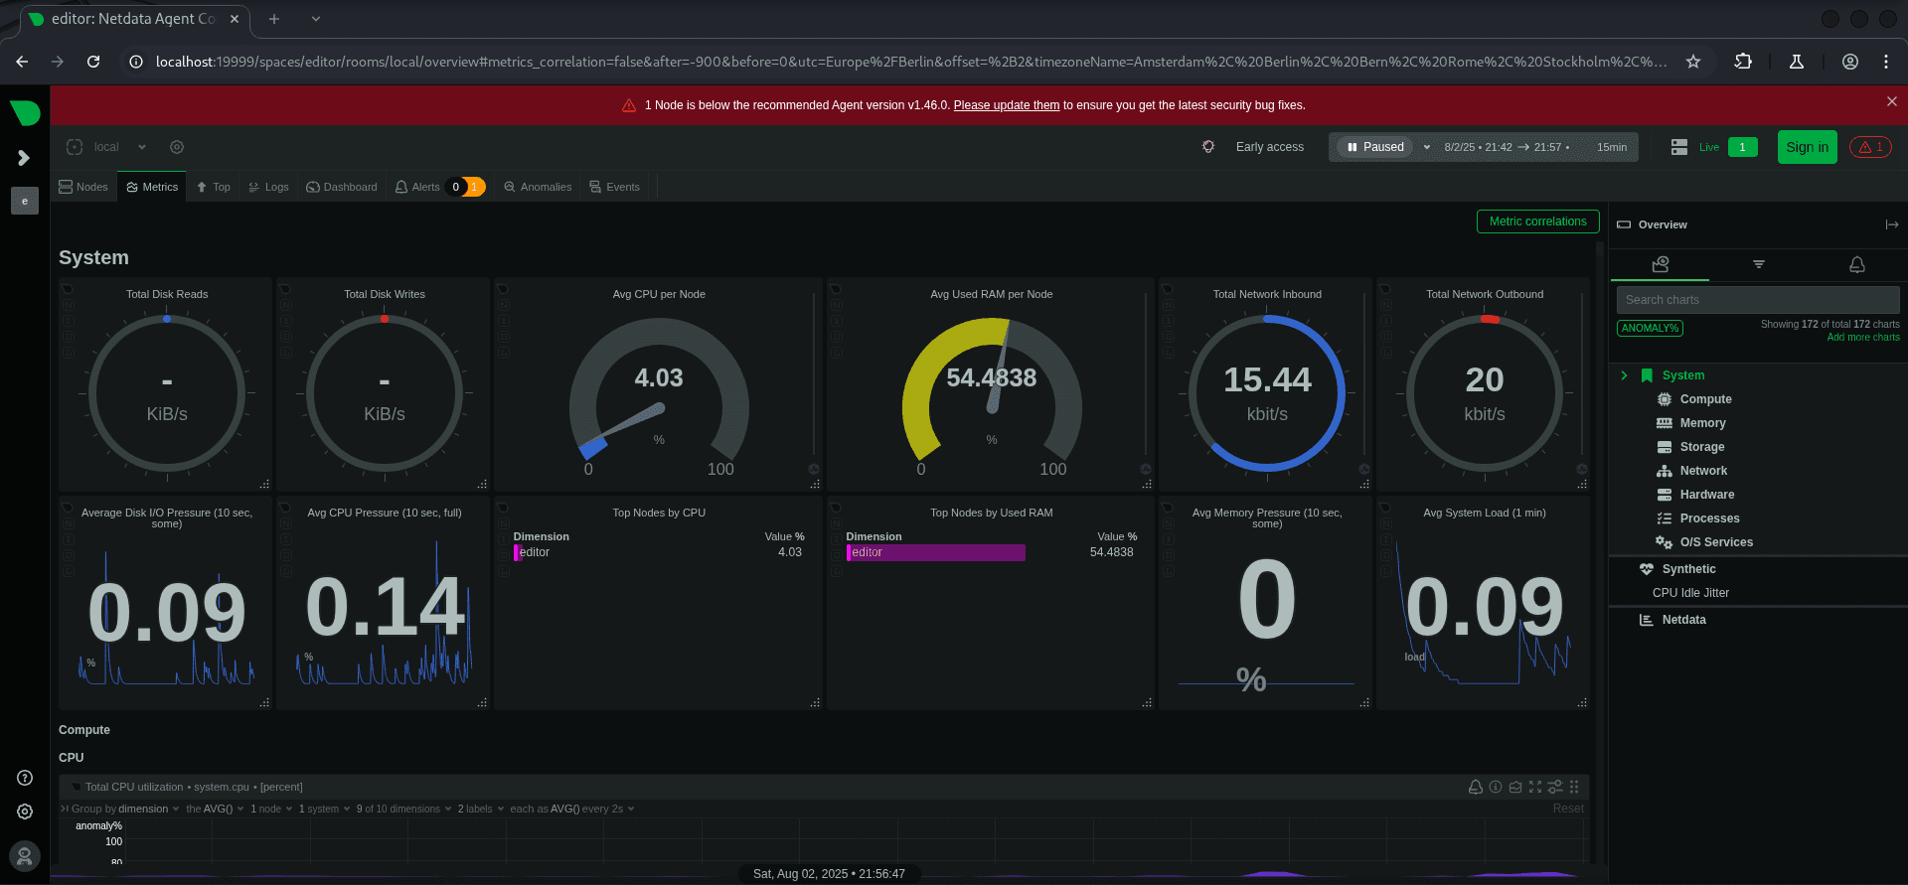Click the bell icon on the Total CPU utilization chart

[1476, 787]
